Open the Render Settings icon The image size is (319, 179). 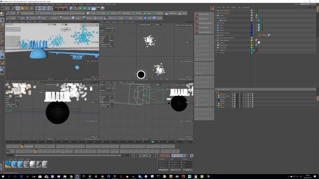65,8
